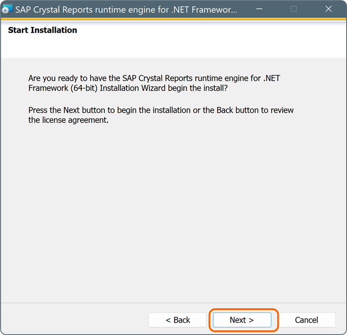Click the empty grey area of the wizard body

click(x=173, y=210)
